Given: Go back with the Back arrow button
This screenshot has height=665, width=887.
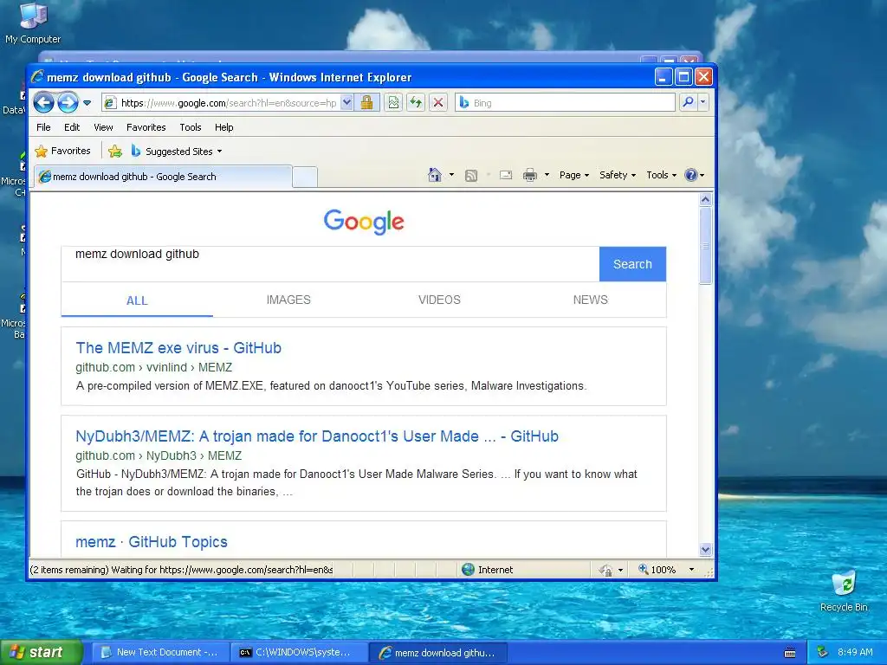Looking at the screenshot, I should (43, 103).
